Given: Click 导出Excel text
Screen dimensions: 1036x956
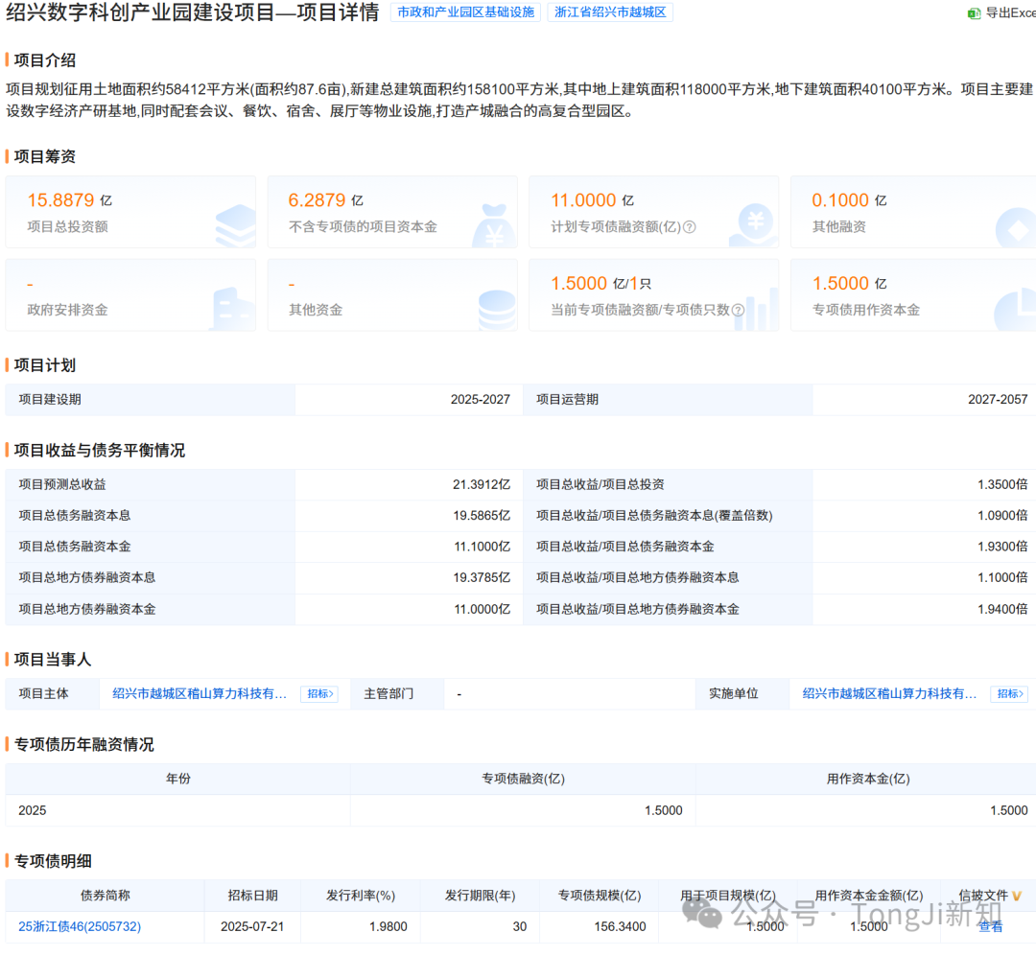Looking at the screenshot, I should point(1010,12).
